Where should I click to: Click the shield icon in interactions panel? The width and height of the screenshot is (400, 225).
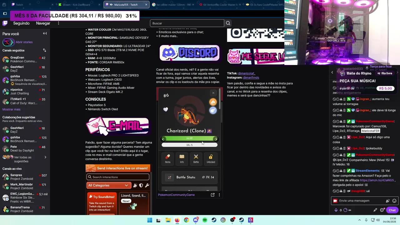pos(141,185)
